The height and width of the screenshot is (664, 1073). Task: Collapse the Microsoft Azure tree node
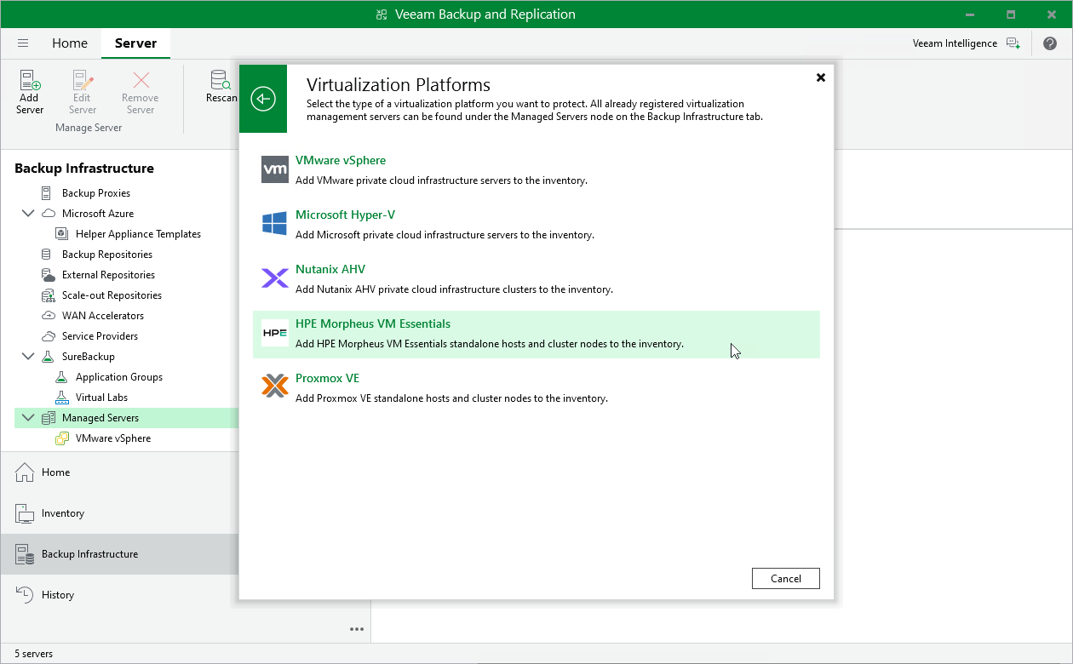pyautogui.click(x=28, y=214)
